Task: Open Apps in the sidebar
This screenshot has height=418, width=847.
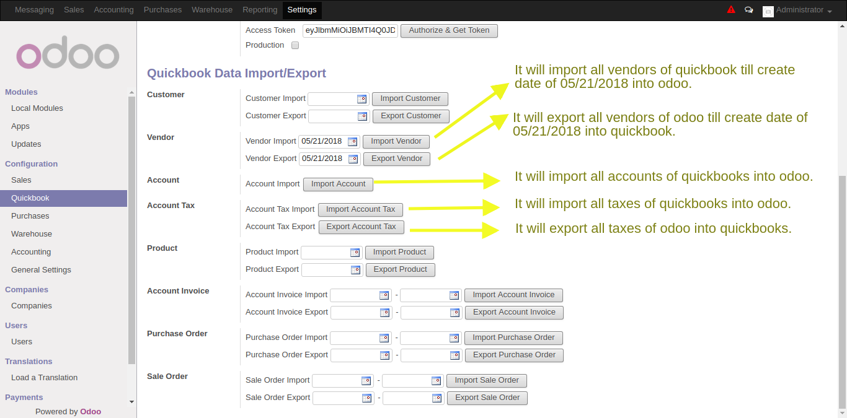Action: (20, 126)
